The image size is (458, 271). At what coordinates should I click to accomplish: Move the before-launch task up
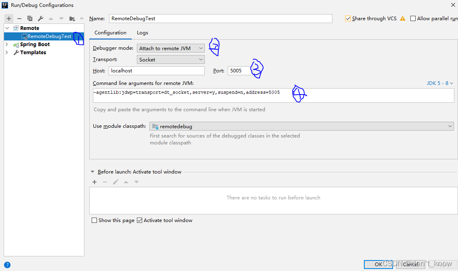(126, 182)
